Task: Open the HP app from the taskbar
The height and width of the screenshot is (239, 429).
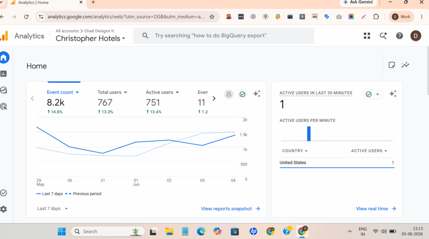Action: pos(253,231)
